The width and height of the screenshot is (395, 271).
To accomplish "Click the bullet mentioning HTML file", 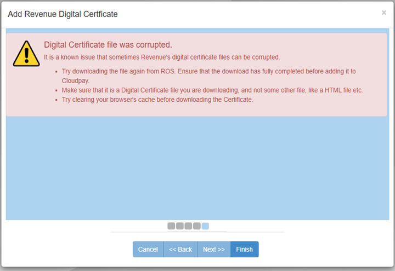I will click(x=212, y=90).
